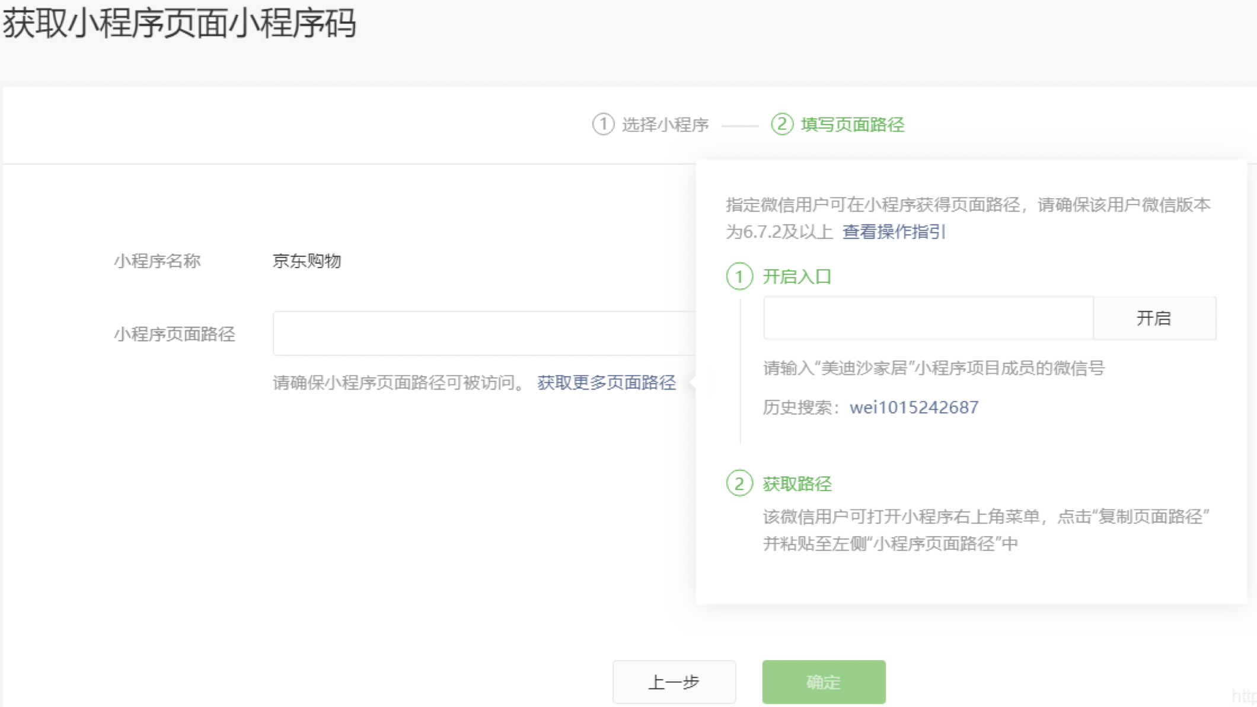1257x707 pixels.
Task: Click the 小程序名称 label
Action: pos(157,261)
